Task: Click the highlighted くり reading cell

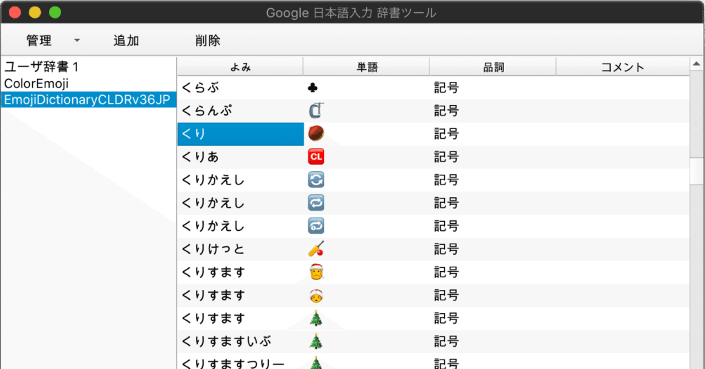Action: (241, 134)
